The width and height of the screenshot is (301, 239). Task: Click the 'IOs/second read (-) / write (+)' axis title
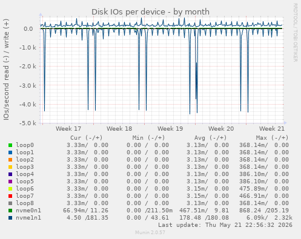coord(6,70)
